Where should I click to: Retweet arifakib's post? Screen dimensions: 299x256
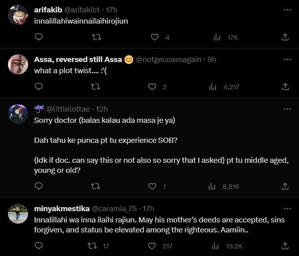coord(96,37)
